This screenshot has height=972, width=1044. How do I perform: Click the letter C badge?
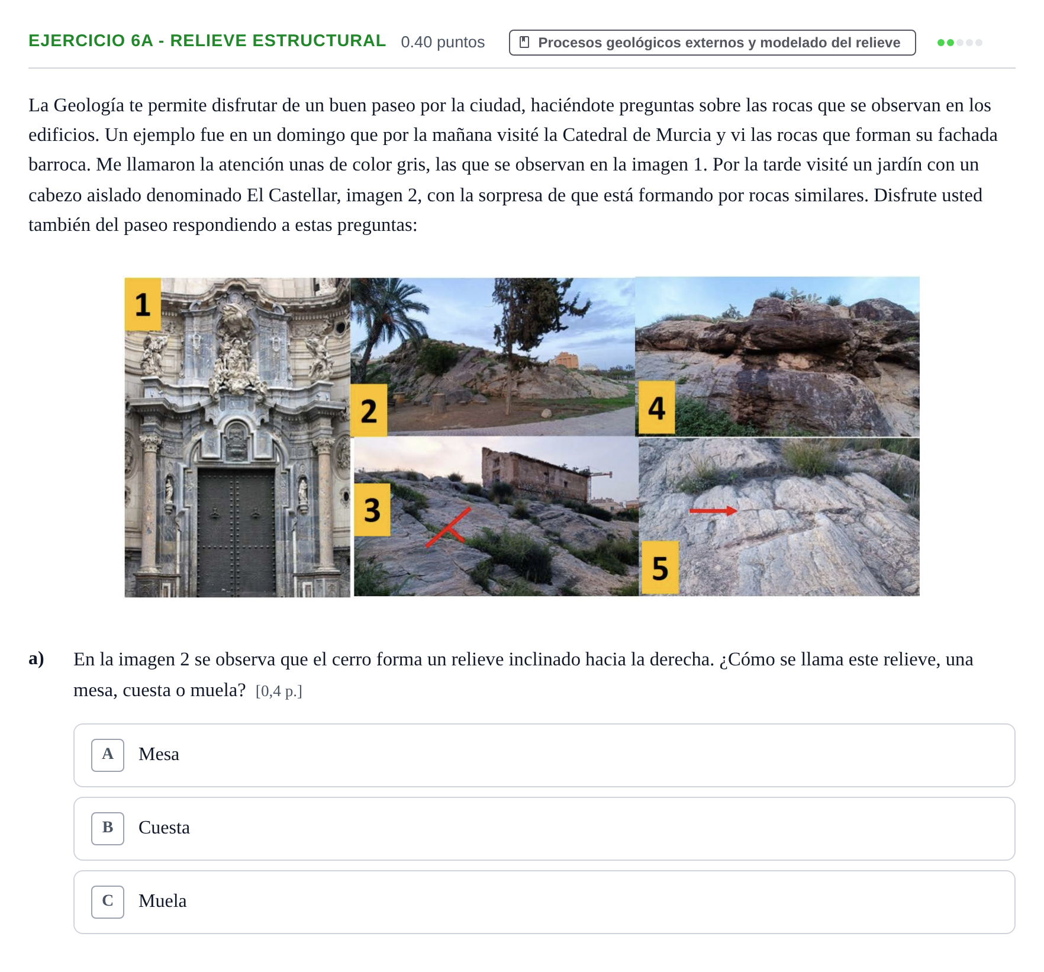(x=108, y=902)
